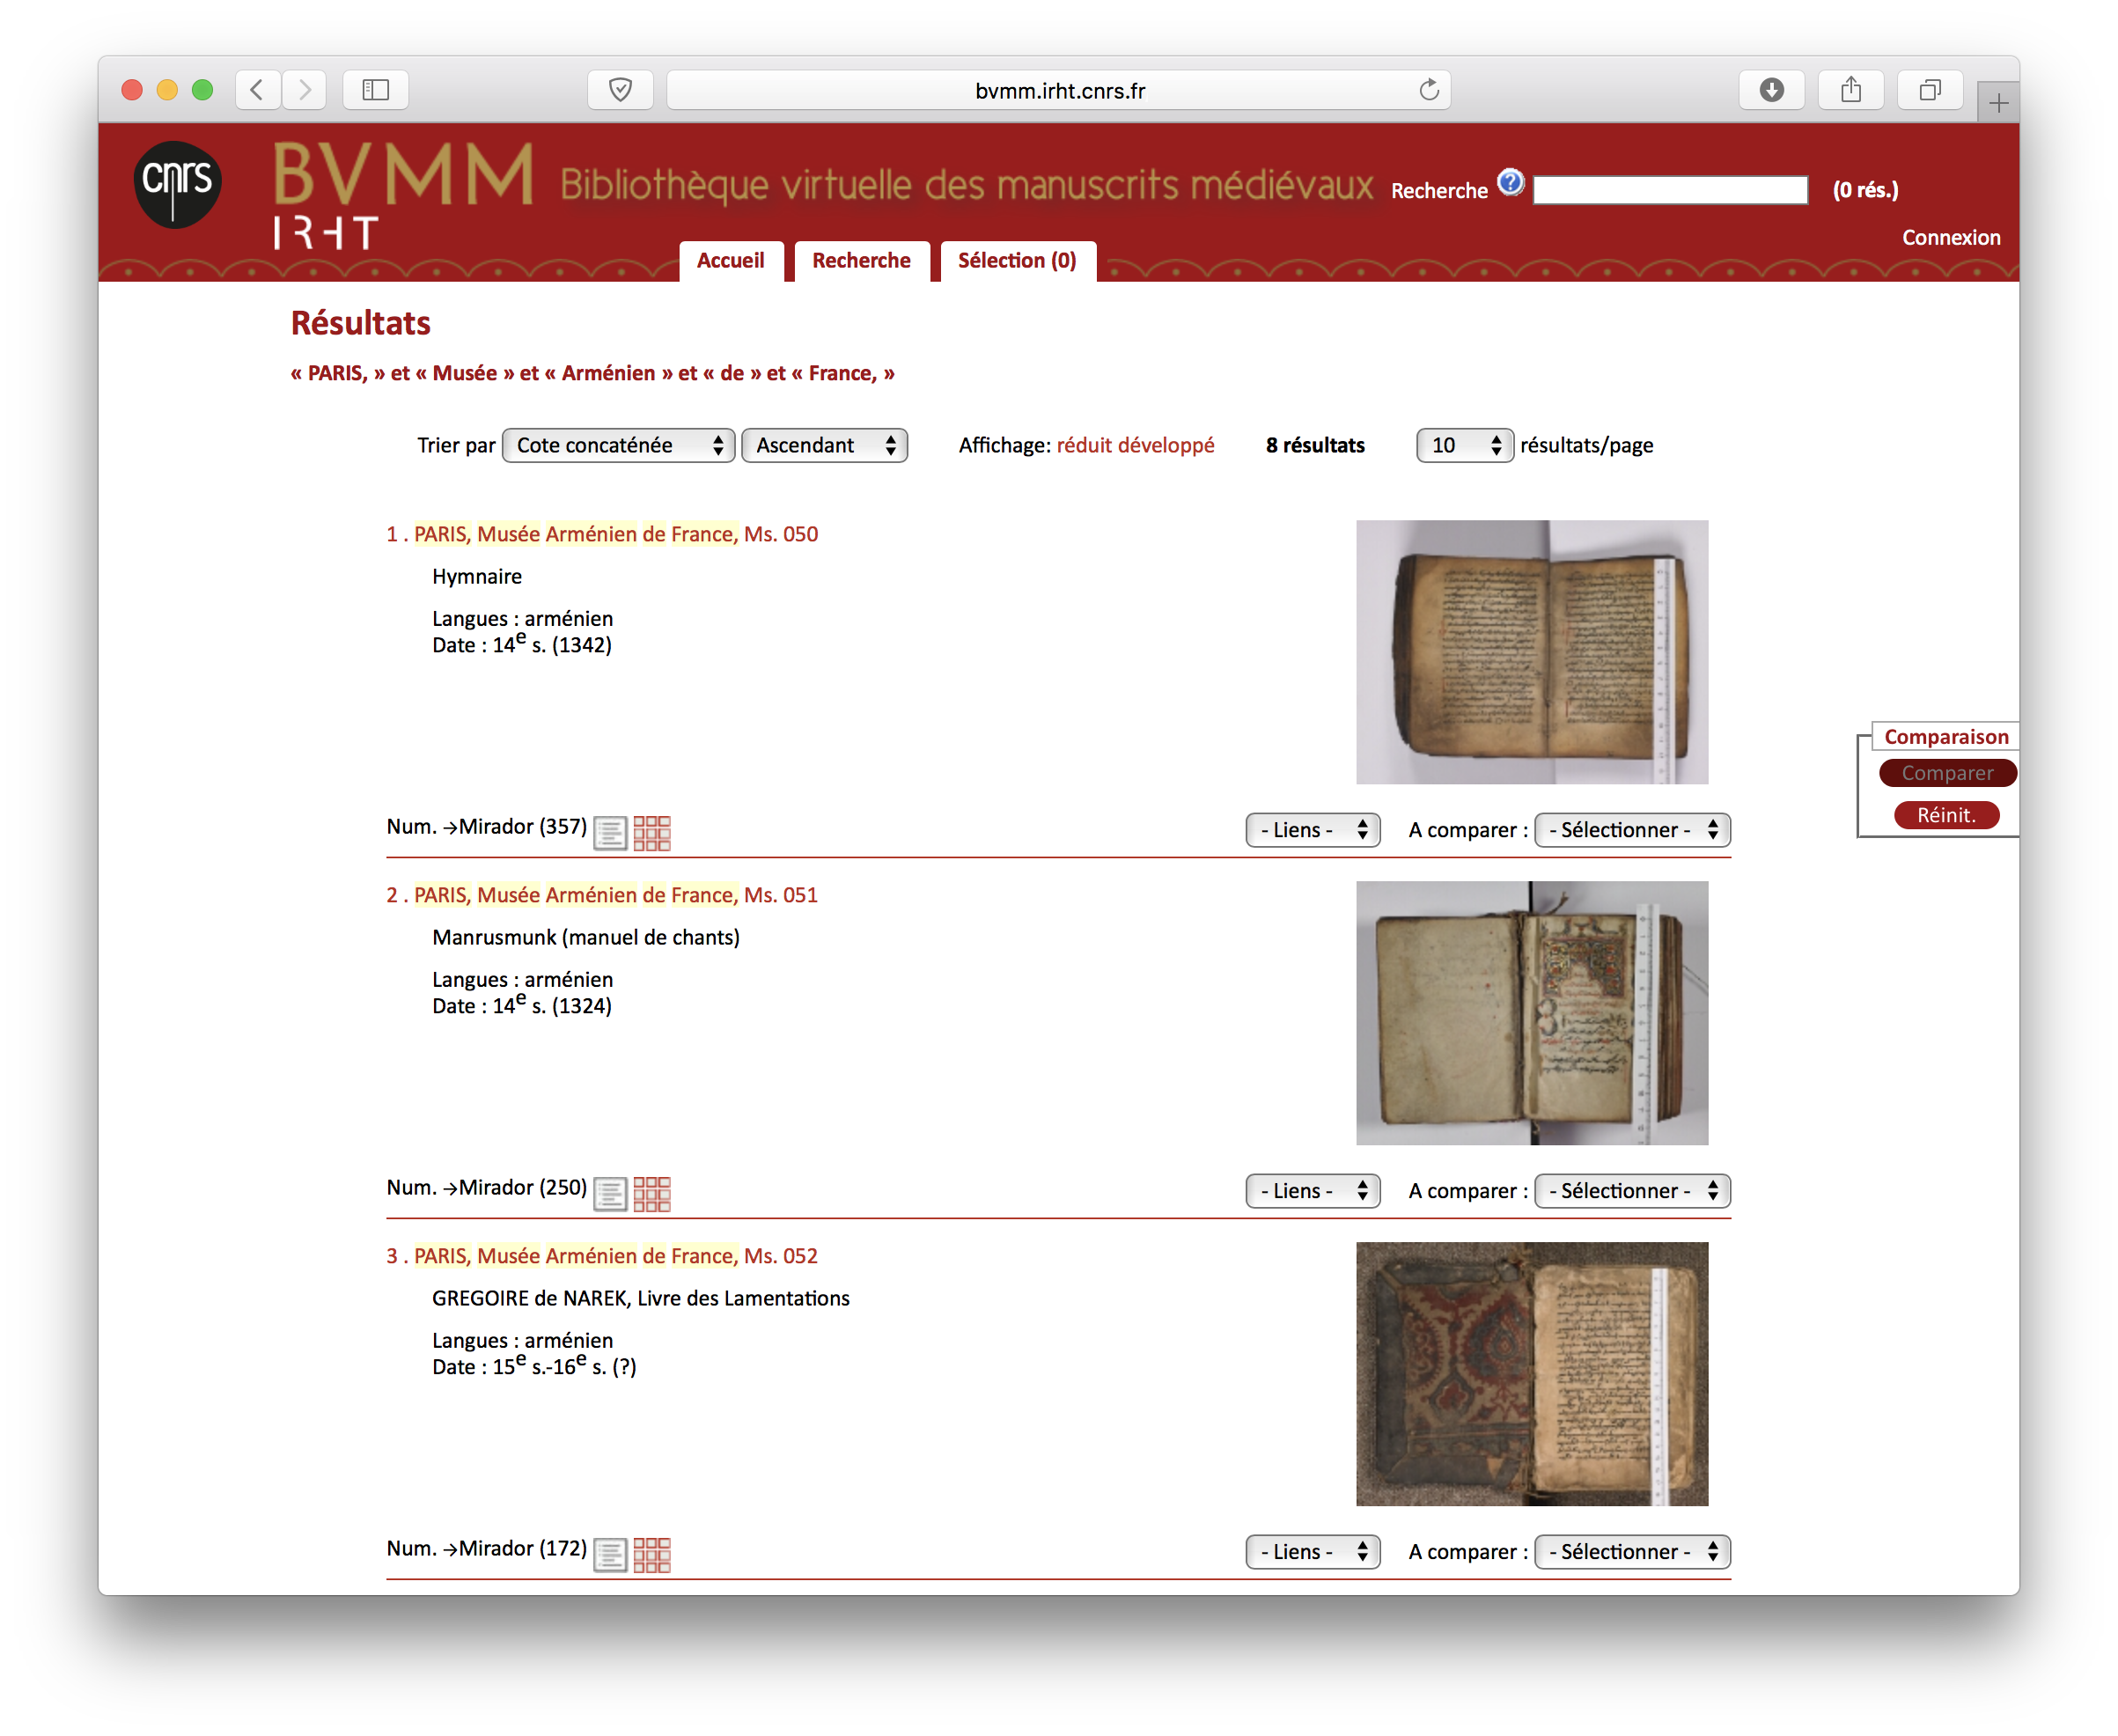The width and height of the screenshot is (2118, 1736).
Task: Open the Sélectionner compare dropdown for Ms. 051
Action: [1632, 1191]
